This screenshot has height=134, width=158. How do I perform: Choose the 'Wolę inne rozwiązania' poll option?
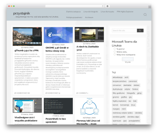[x=115, y=54]
